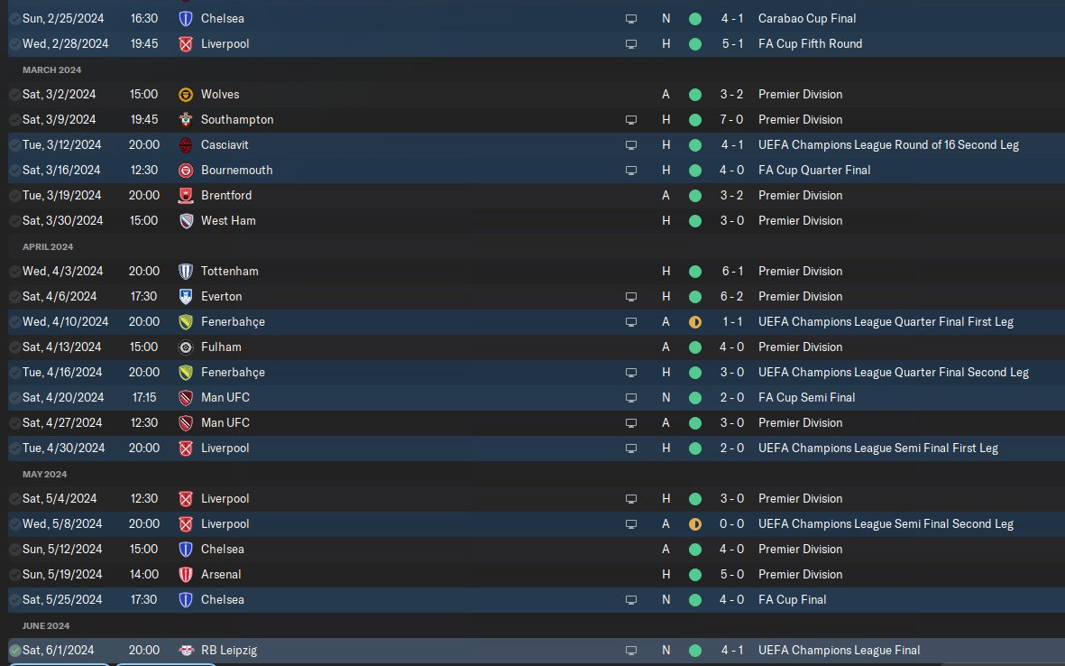Toggle the check circle beside Sat, 3/2/2024
1065x666 pixels.
pyautogui.click(x=14, y=95)
